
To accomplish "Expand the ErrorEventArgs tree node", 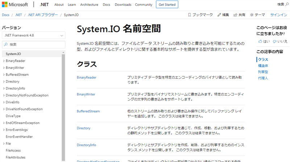I will (4, 130).
